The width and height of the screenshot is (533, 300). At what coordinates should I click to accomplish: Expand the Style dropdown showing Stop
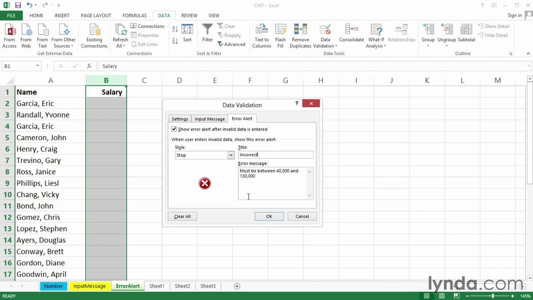tap(231, 155)
